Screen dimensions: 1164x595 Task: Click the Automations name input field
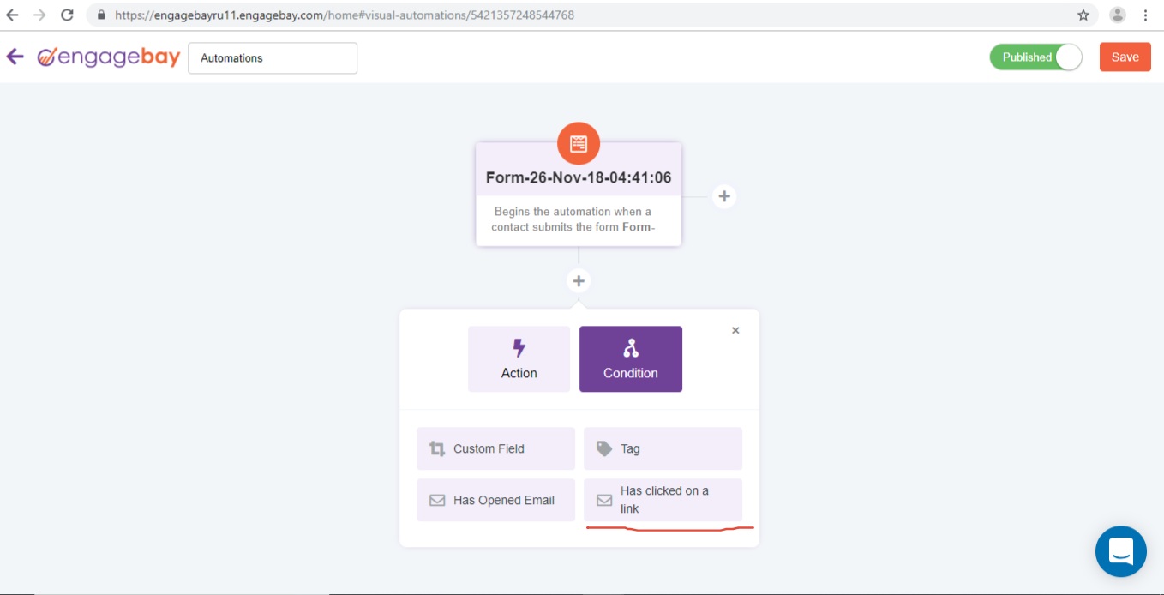pyautogui.click(x=273, y=58)
